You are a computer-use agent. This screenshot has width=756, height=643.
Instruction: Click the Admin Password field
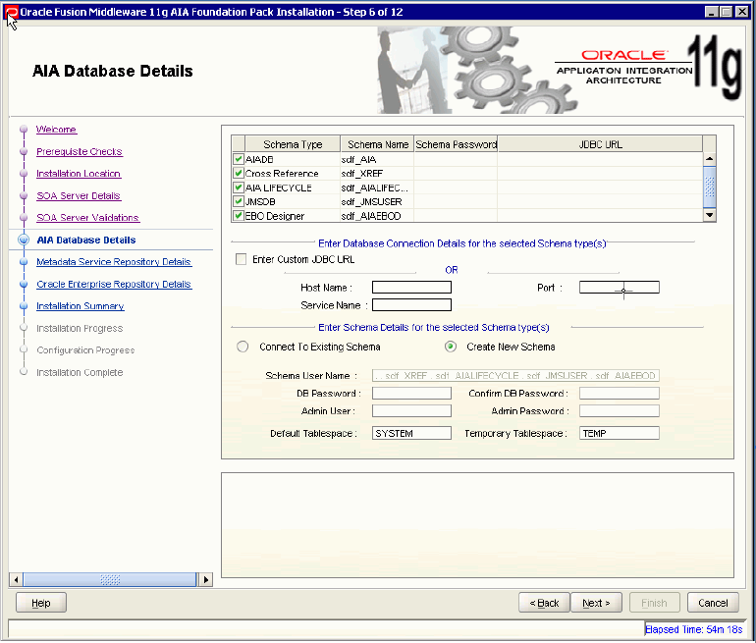620,410
